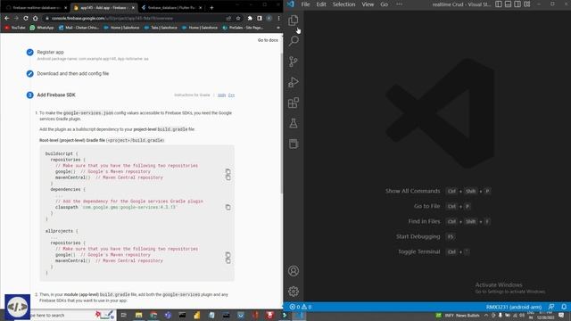Open the YouTube bookmark

tap(15, 28)
